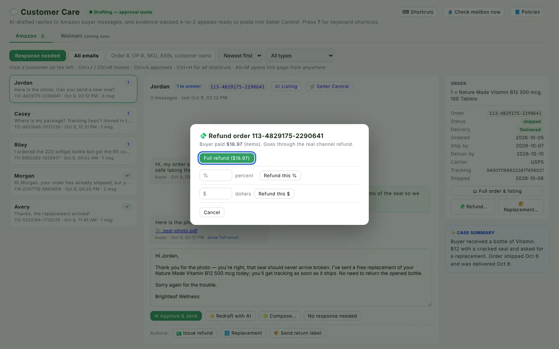The height and width of the screenshot is (349, 559).
Task: Select the Walmart coming soon tab
Action: coord(85,36)
